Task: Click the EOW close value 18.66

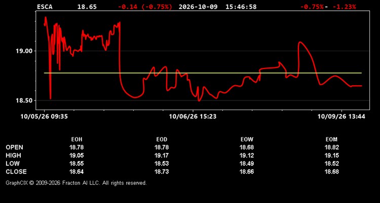Action: (247, 172)
